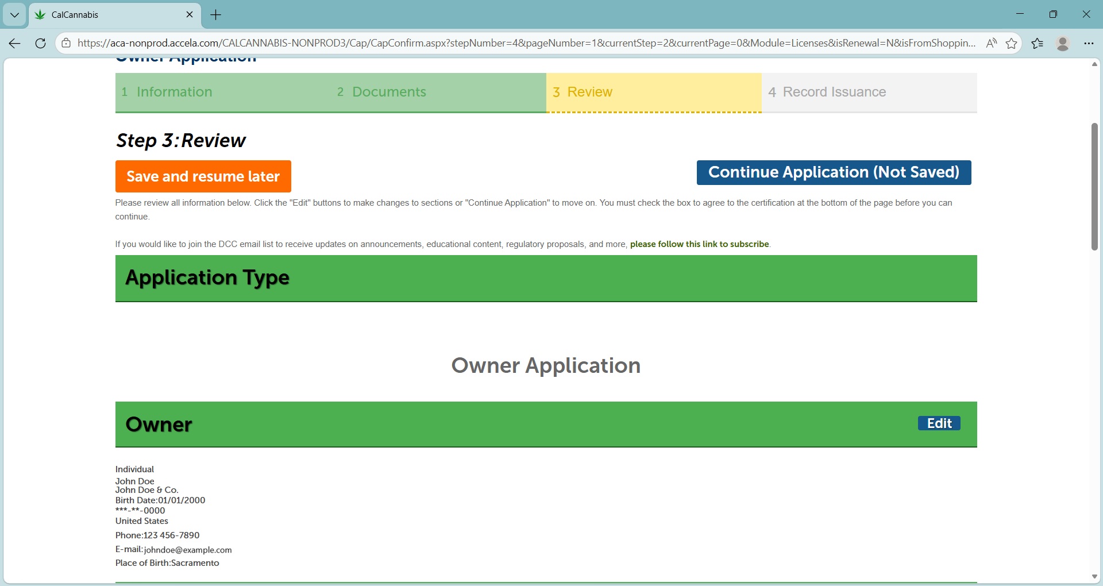Close the CalCannabis browser tab
Viewport: 1103px width, 586px height.
click(x=190, y=15)
